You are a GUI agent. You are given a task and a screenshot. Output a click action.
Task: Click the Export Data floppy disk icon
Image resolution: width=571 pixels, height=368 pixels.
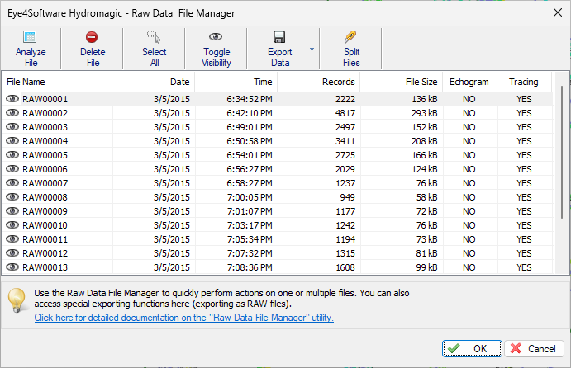(279, 37)
